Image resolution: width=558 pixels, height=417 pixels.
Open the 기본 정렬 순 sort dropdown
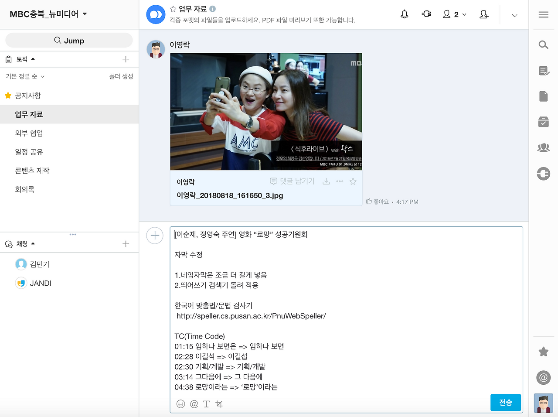24,76
